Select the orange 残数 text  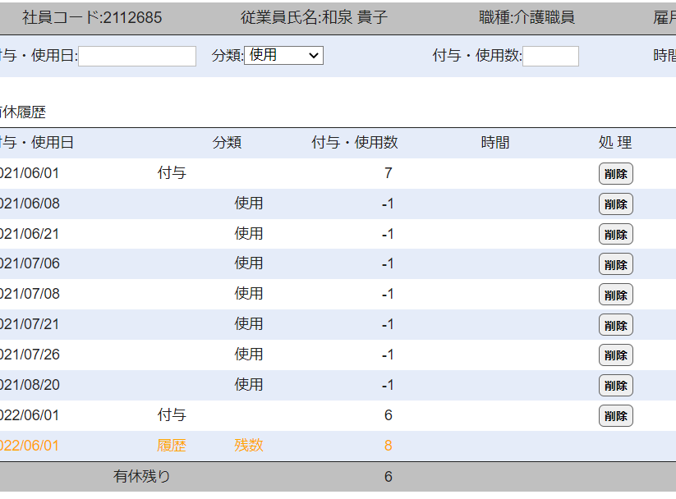(249, 446)
